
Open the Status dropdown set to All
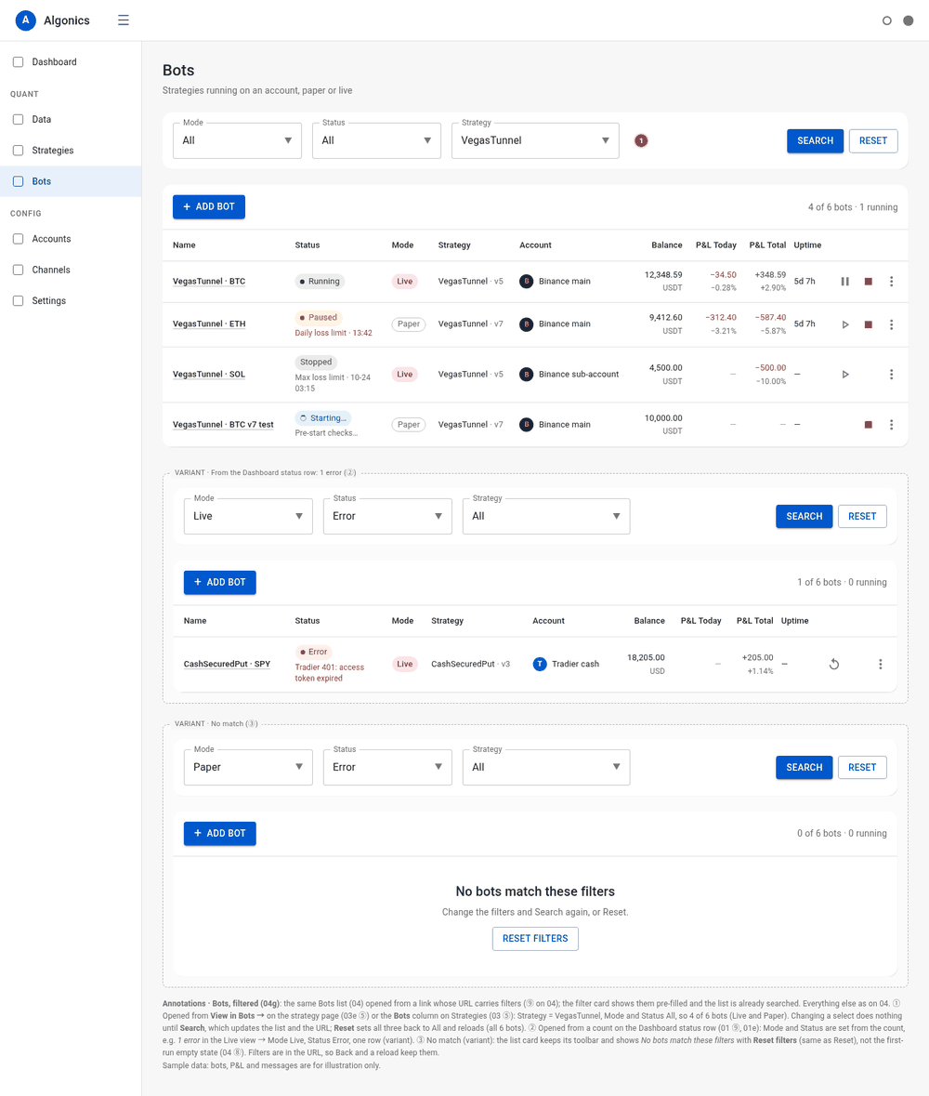pyautogui.click(x=376, y=140)
